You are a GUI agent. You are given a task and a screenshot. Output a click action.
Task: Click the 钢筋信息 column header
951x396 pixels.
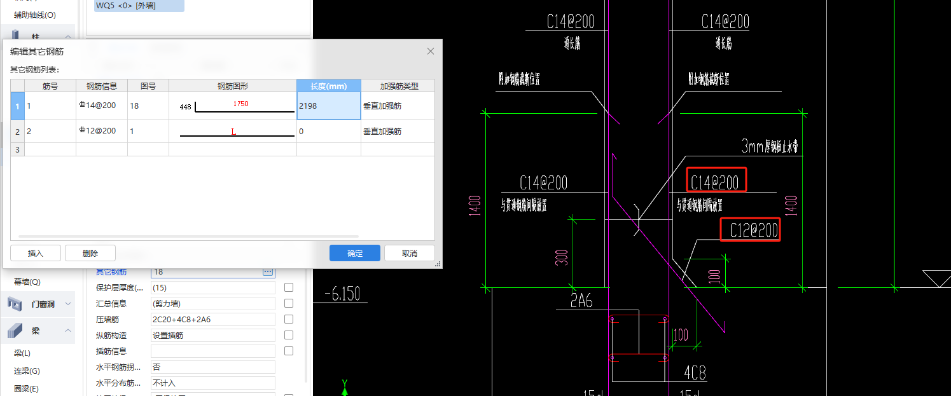(102, 86)
